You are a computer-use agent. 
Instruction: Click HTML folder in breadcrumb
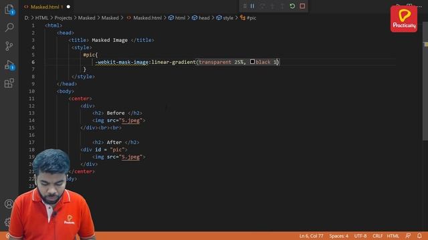41,18
